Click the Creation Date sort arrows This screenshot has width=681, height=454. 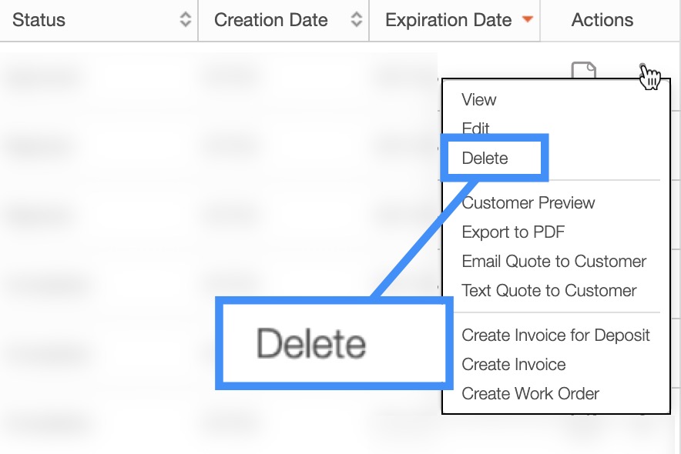click(356, 21)
